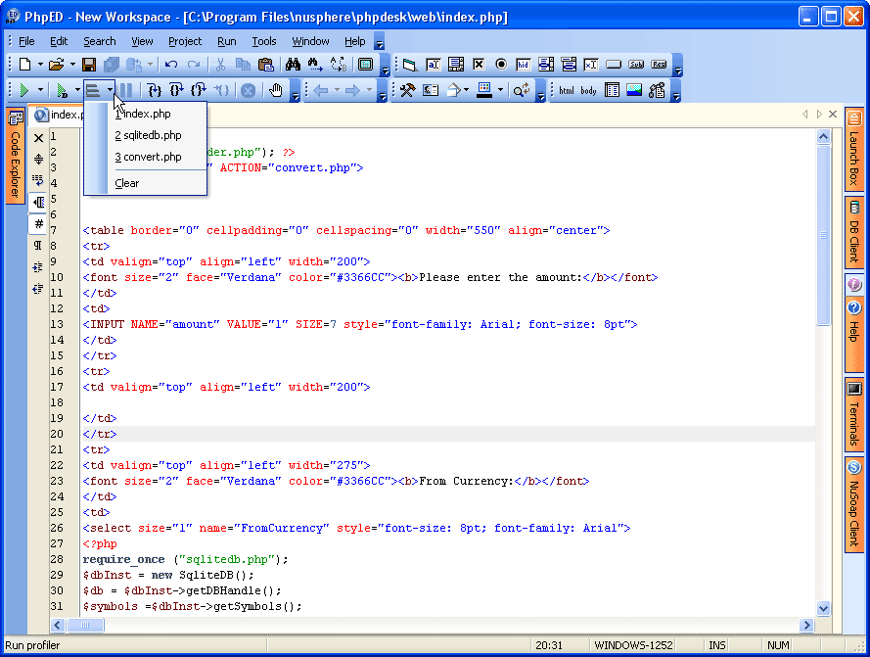The height and width of the screenshot is (657, 870).
Task: Insert a radio button form element
Action: pos(501,65)
